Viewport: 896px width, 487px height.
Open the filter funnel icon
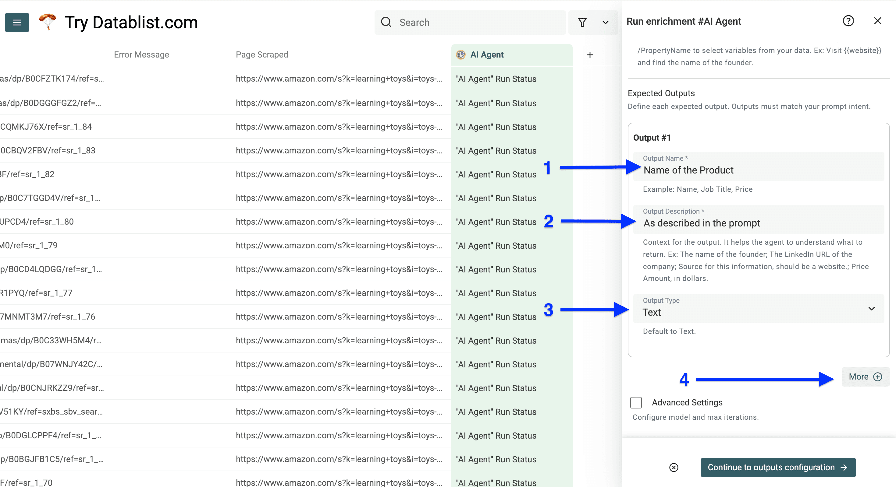pyautogui.click(x=583, y=22)
